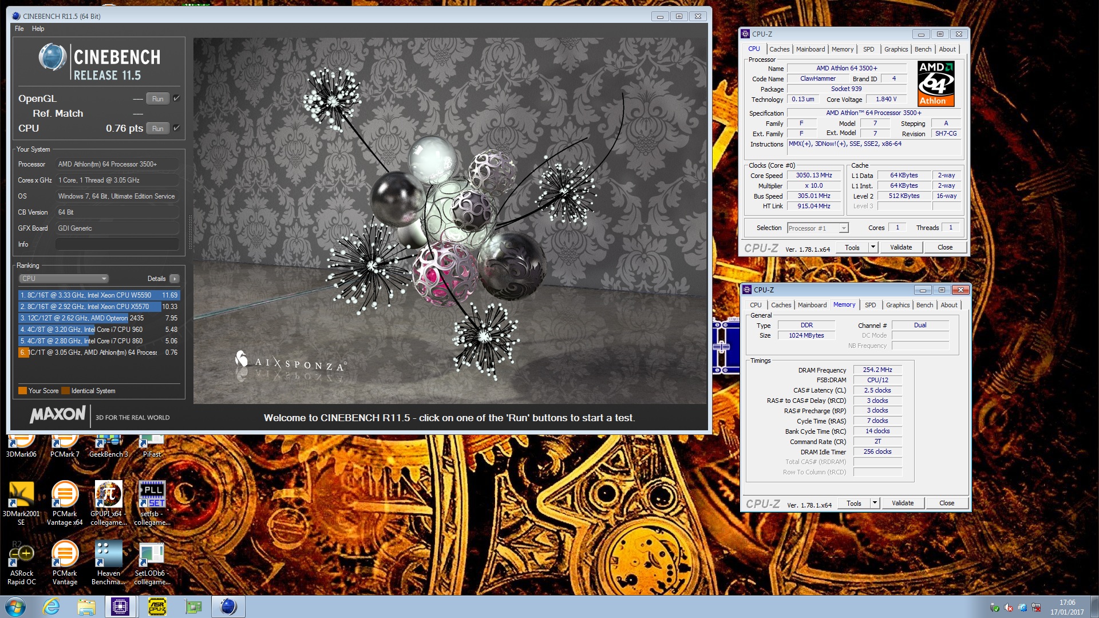Click Identical System legend swatch
Viewport: 1099px width, 618px height.
click(65, 391)
